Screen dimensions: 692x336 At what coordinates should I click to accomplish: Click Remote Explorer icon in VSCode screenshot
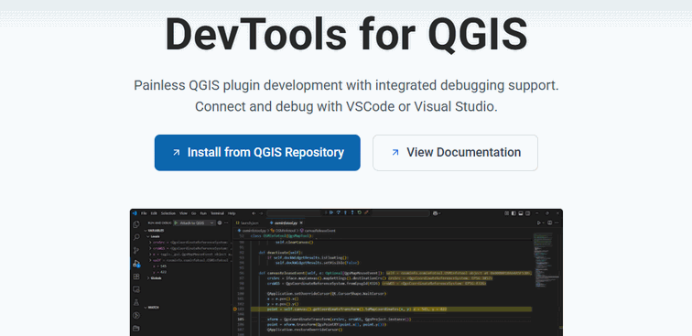(x=136, y=289)
